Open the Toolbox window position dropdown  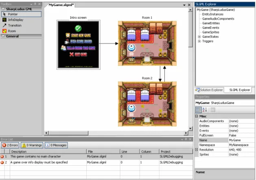[31, 4]
